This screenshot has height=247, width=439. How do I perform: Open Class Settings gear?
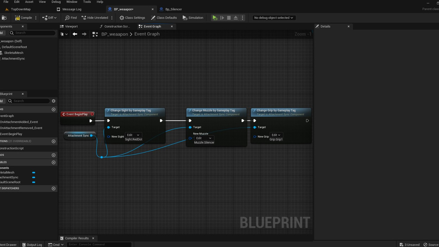click(132, 18)
